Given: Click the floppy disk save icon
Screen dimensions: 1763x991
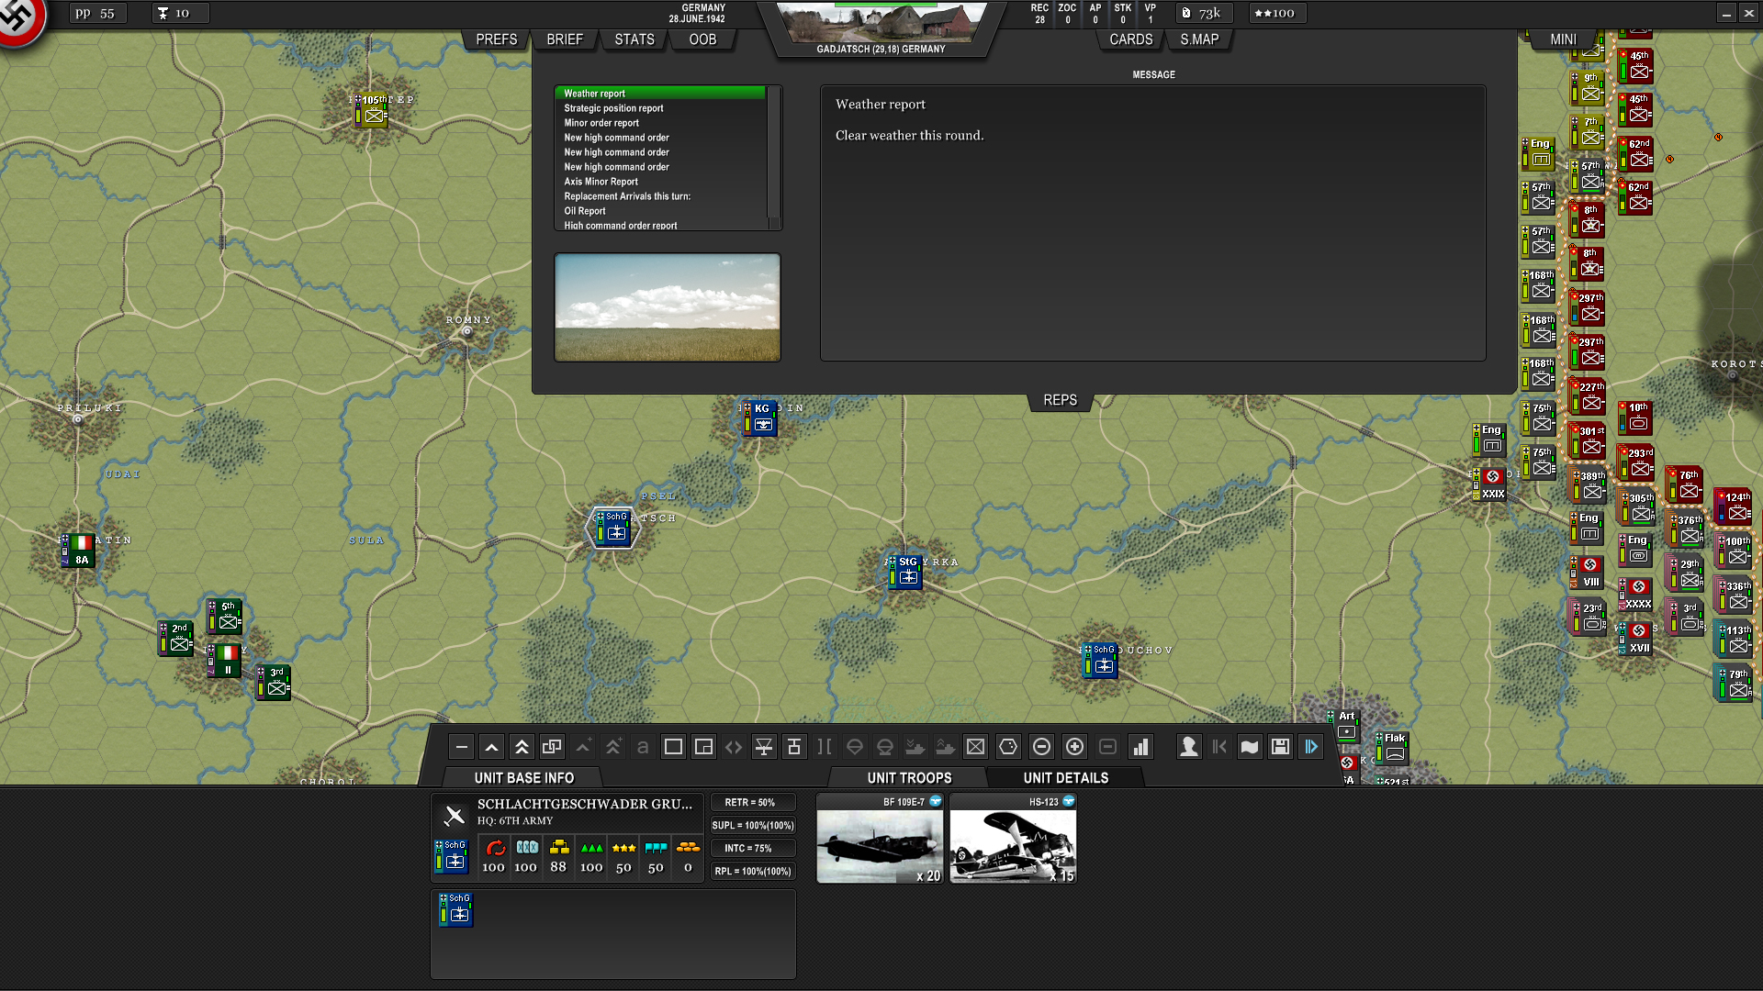Looking at the screenshot, I should click(x=1280, y=747).
